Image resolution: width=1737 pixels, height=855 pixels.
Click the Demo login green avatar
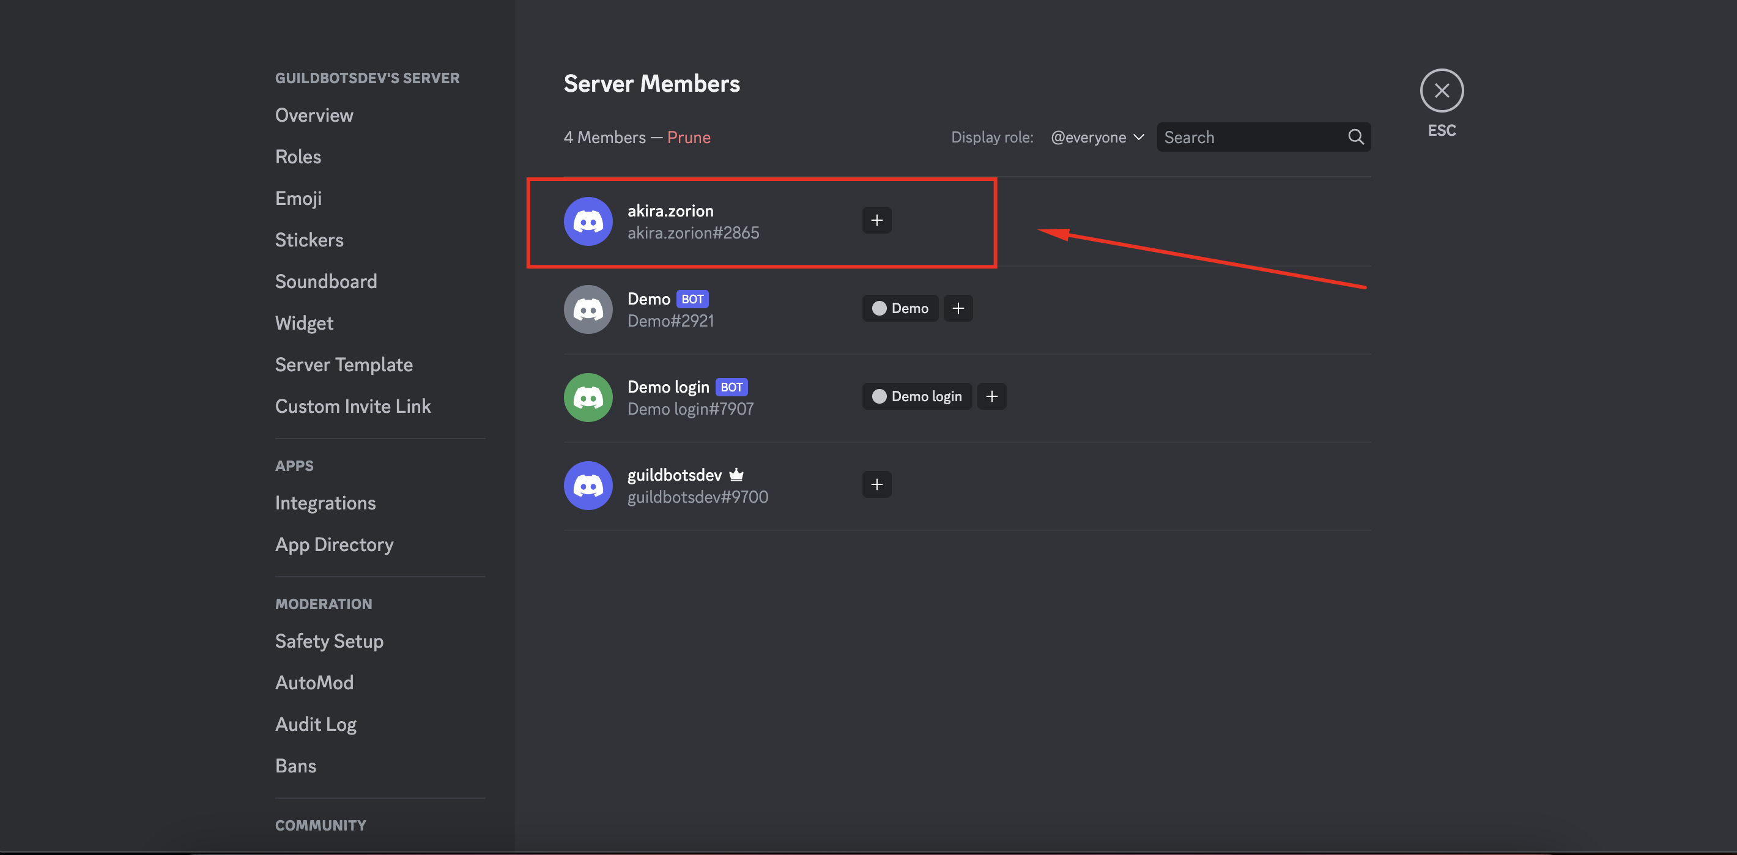[x=588, y=397]
